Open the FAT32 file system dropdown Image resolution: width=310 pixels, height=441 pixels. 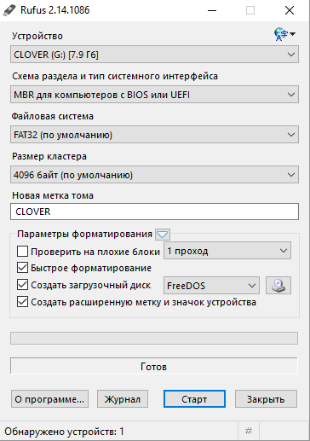tap(154, 135)
